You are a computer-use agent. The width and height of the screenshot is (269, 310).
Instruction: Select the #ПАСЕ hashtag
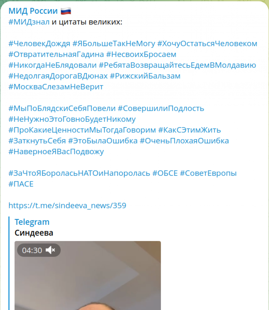(x=21, y=184)
